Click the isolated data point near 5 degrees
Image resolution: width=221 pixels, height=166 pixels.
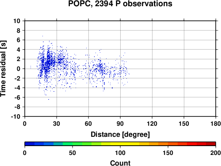pyautogui.click(x=30, y=67)
